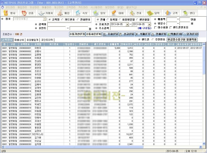This screenshot has height=153, width=207.
Task: Open the 고객 toolbar icon
Action: (171, 13)
